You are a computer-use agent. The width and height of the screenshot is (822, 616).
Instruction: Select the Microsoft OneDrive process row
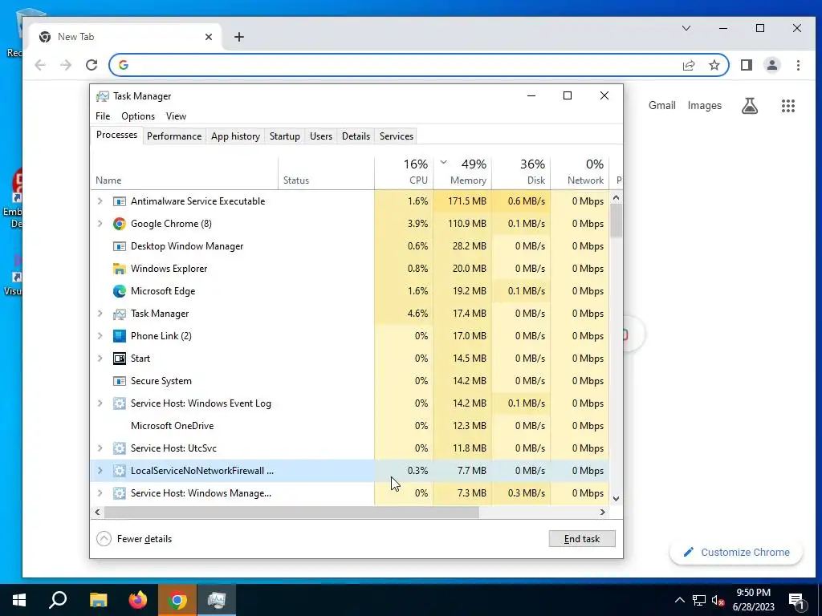pos(349,426)
